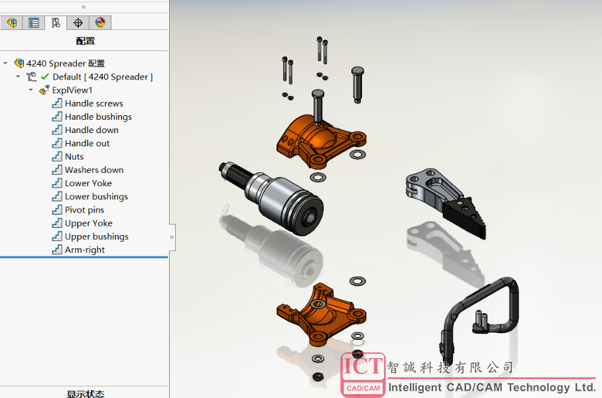Screen dimensions: 602x398
Task: Collapse the 4240 Spreader configuration root node
Action: (5, 63)
